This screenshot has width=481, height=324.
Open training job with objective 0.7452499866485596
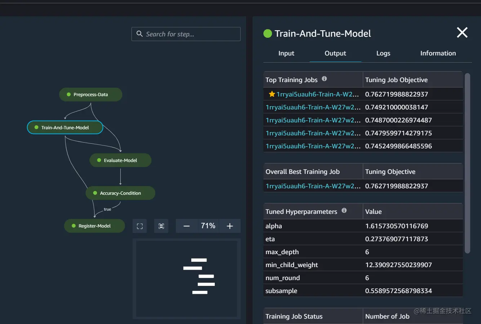point(313,146)
